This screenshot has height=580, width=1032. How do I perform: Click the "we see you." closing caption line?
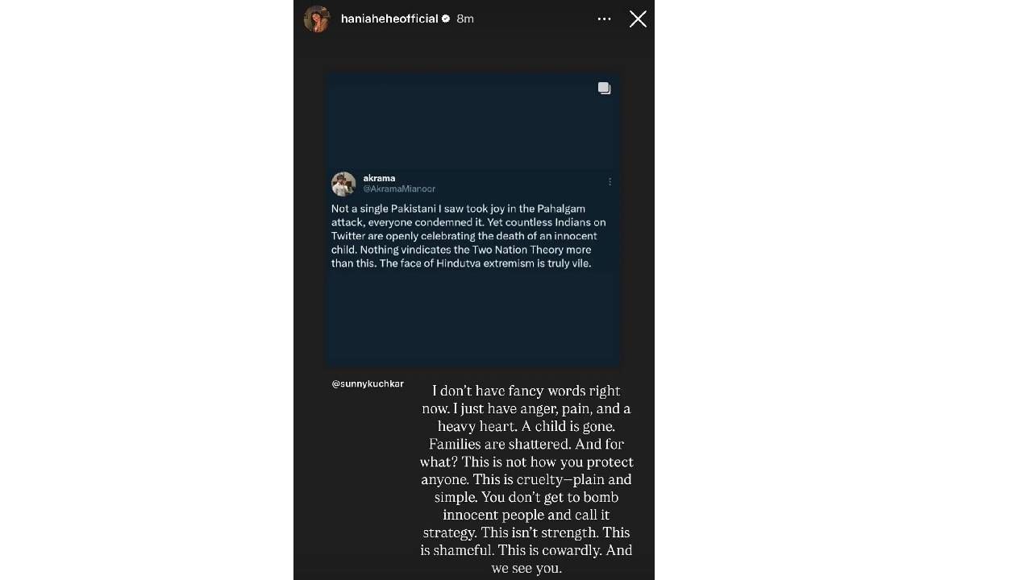coord(526,568)
